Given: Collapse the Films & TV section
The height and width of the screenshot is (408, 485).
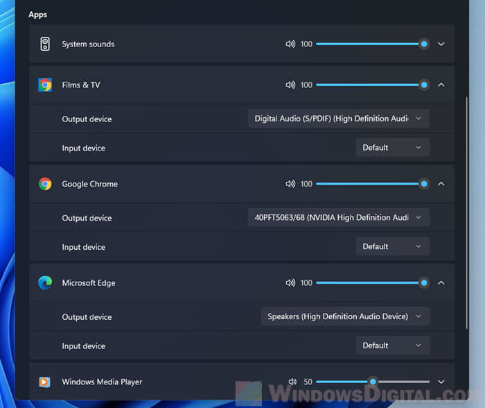Looking at the screenshot, I should [x=441, y=85].
